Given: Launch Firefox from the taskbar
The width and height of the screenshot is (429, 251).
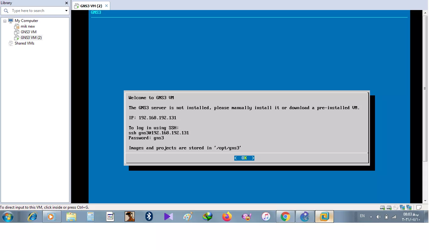Looking at the screenshot, I should pyautogui.click(x=227, y=216).
